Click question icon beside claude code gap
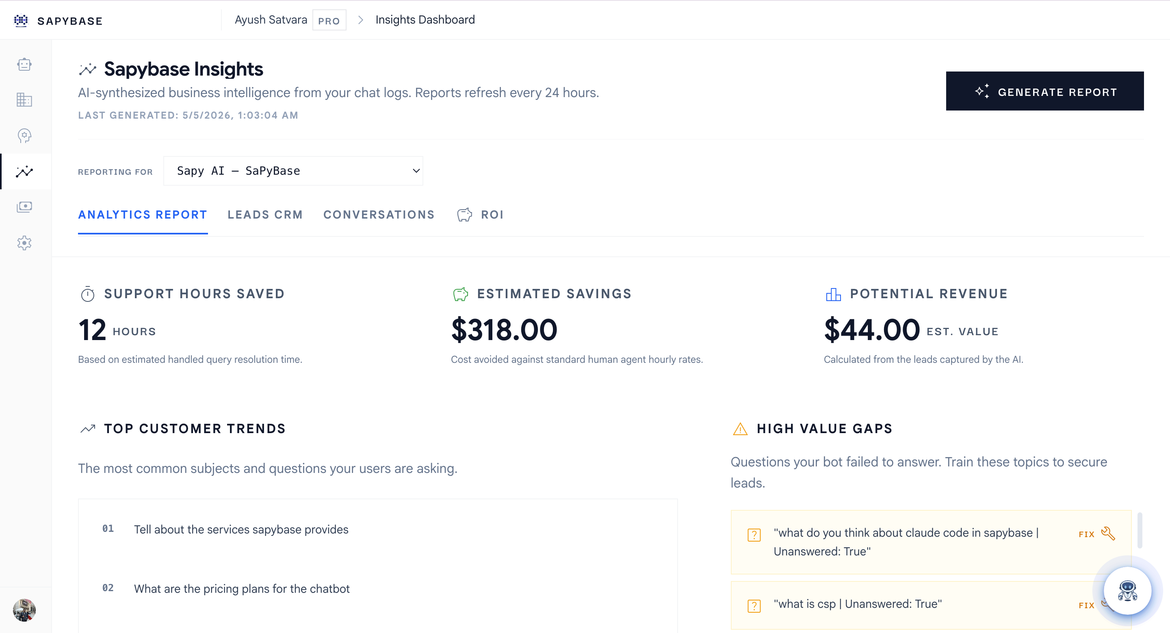Viewport: 1170px width, 633px height. (754, 535)
